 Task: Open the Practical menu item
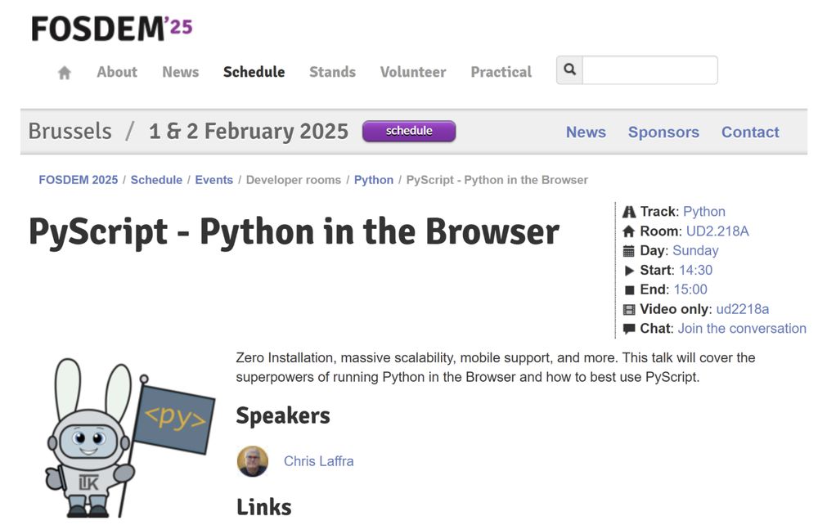[x=501, y=72]
